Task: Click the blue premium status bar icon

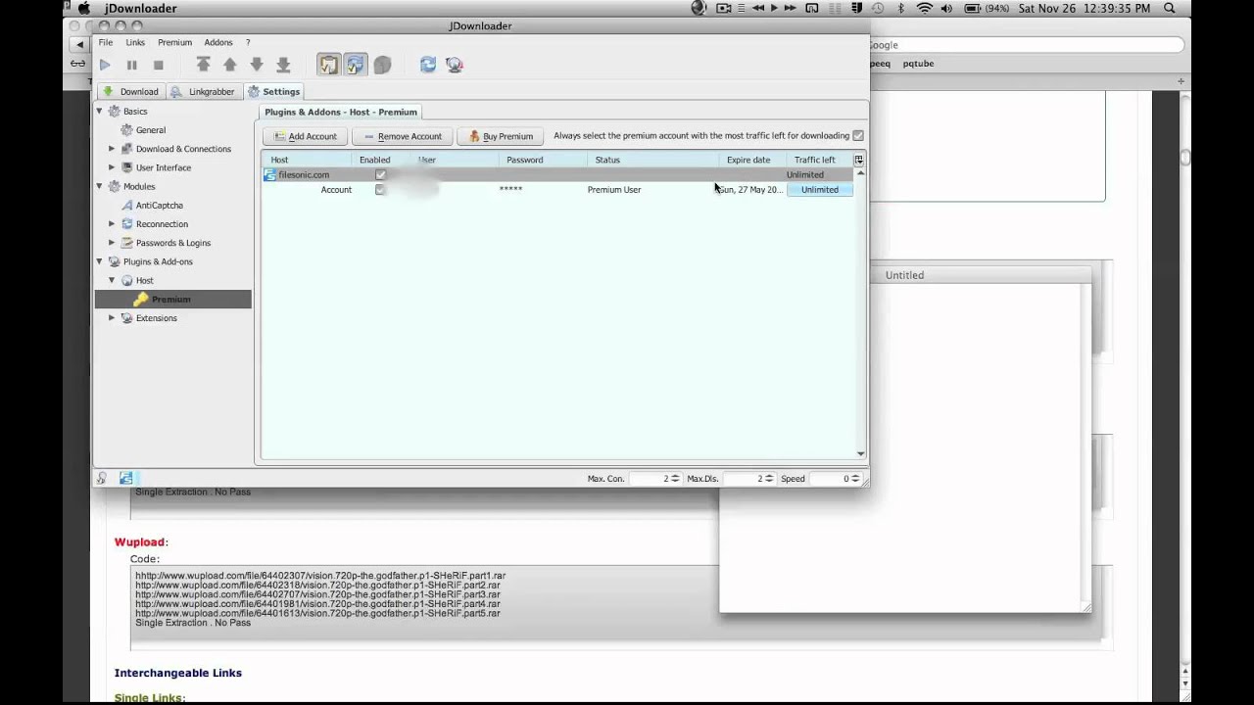Action: [x=126, y=478]
